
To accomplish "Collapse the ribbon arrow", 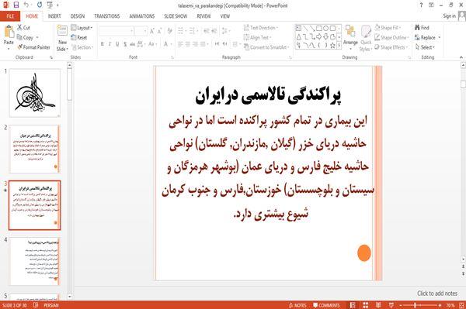I will tap(461, 57).
